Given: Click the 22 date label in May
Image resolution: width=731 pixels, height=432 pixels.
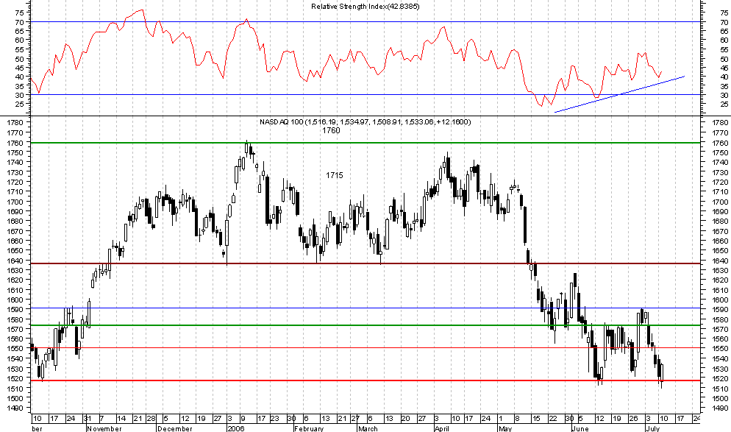Looking at the screenshot, I should tap(552, 419).
